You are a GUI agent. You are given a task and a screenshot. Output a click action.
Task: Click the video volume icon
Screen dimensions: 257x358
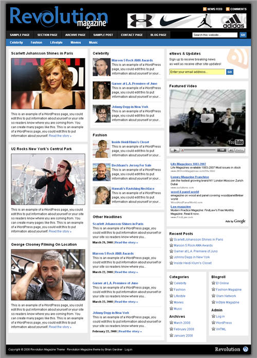click(x=231, y=150)
